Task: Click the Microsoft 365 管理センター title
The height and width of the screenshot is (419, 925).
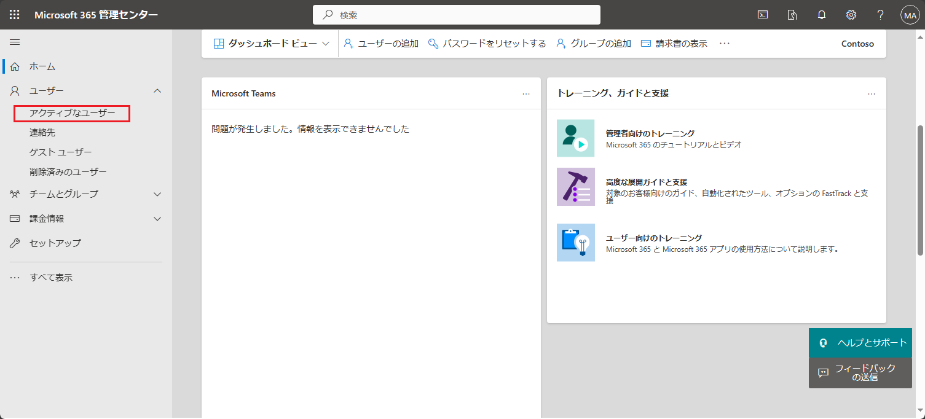Action: tap(96, 15)
